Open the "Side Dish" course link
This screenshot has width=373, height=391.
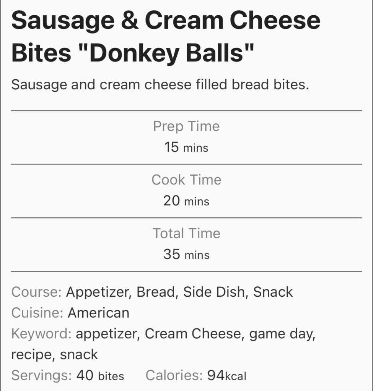pyautogui.click(x=213, y=292)
